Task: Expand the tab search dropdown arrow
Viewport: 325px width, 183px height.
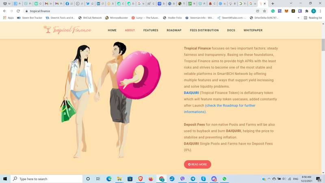Action: click(291, 3)
